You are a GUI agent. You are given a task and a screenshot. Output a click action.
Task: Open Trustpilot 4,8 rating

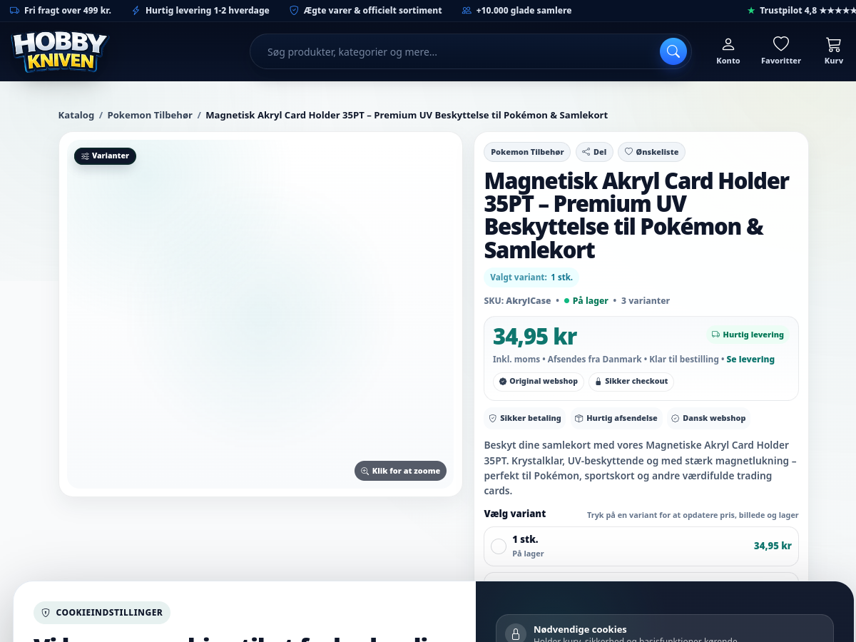tap(801, 11)
